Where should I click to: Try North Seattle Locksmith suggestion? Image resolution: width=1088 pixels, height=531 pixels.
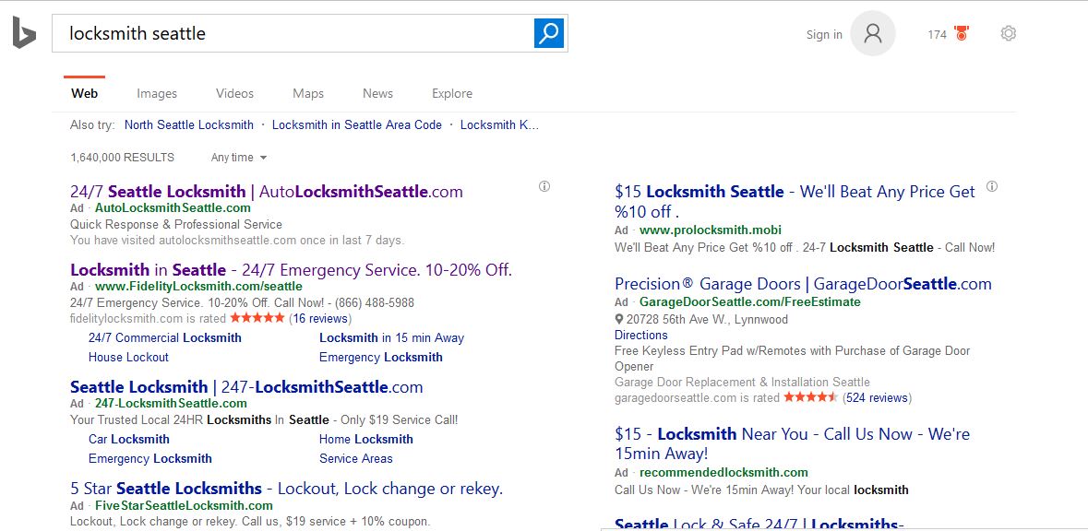click(189, 125)
